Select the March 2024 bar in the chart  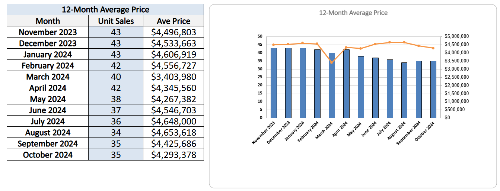(x=331, y=85)
